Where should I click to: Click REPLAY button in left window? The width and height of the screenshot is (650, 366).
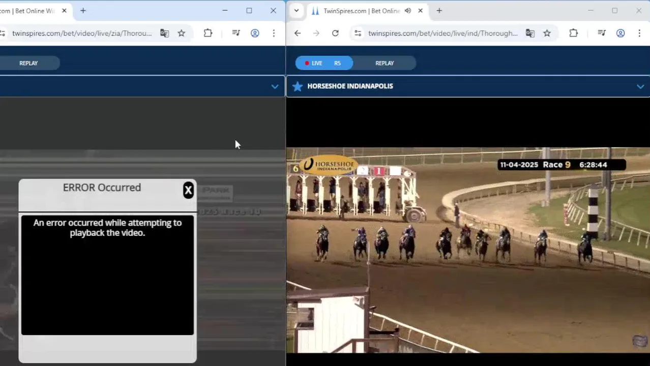28,63
